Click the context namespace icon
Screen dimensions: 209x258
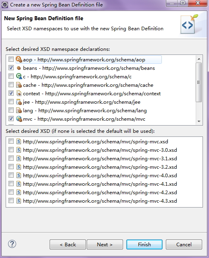coord(19,93)
